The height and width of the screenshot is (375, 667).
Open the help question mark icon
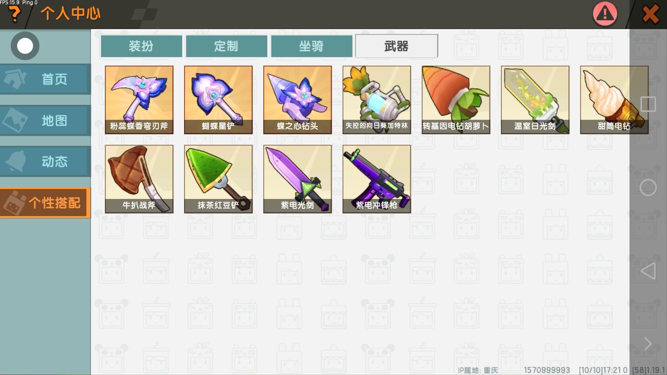14,14
